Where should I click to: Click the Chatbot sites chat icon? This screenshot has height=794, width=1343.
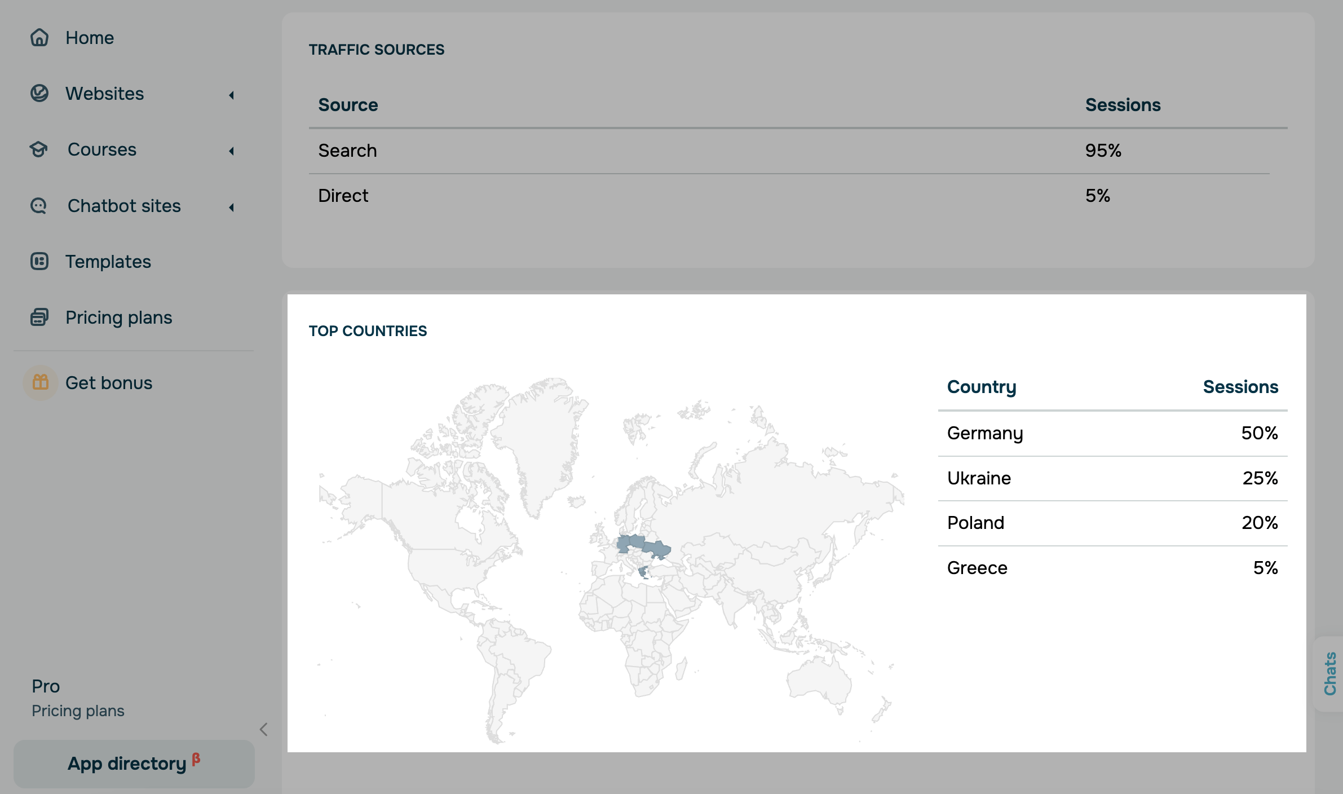pyautogui.click(x=39, y=206)
